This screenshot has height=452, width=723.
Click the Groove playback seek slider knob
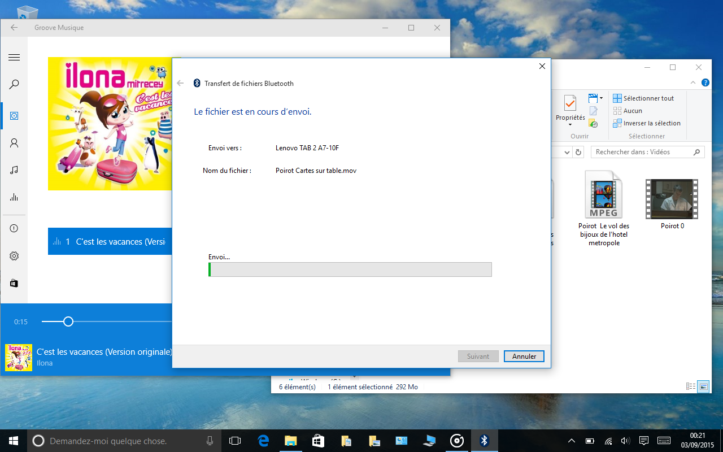coord(68,321)
